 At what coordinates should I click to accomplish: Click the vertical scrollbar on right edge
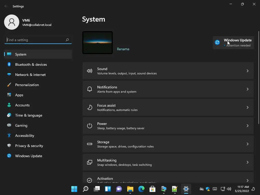coord(259,77)
